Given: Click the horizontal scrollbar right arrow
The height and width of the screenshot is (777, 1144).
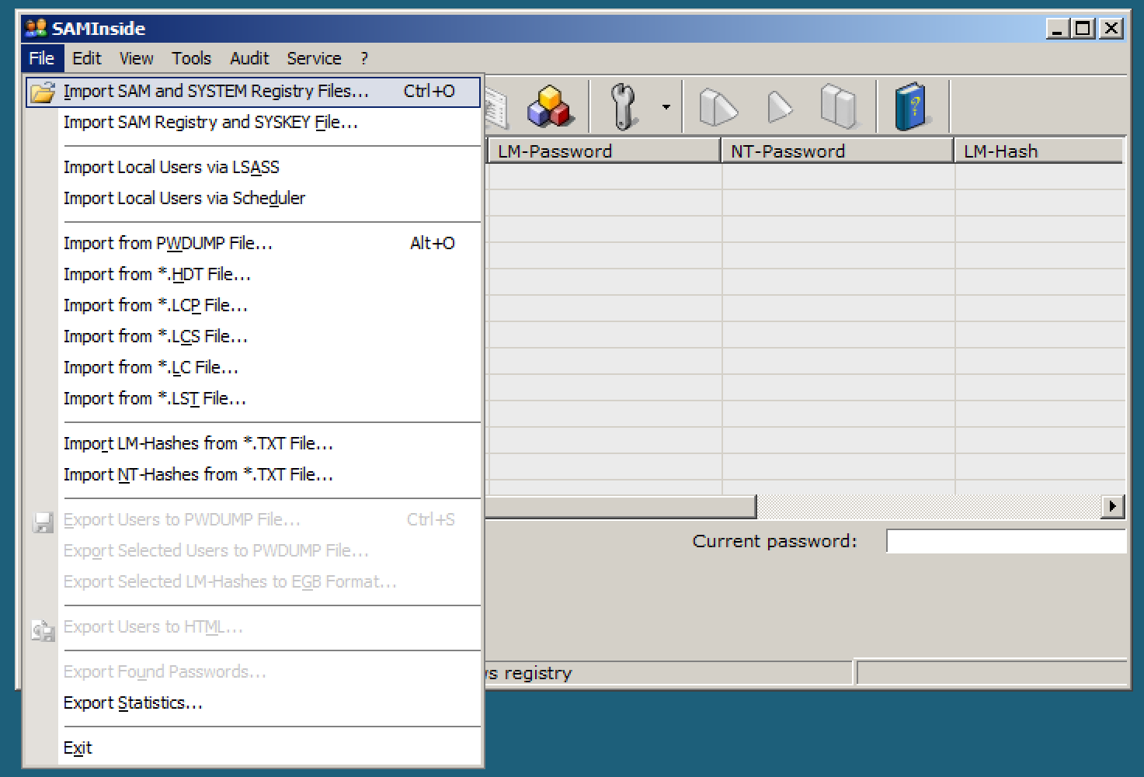Looking at the screenshot, I should coord(1112,506).
